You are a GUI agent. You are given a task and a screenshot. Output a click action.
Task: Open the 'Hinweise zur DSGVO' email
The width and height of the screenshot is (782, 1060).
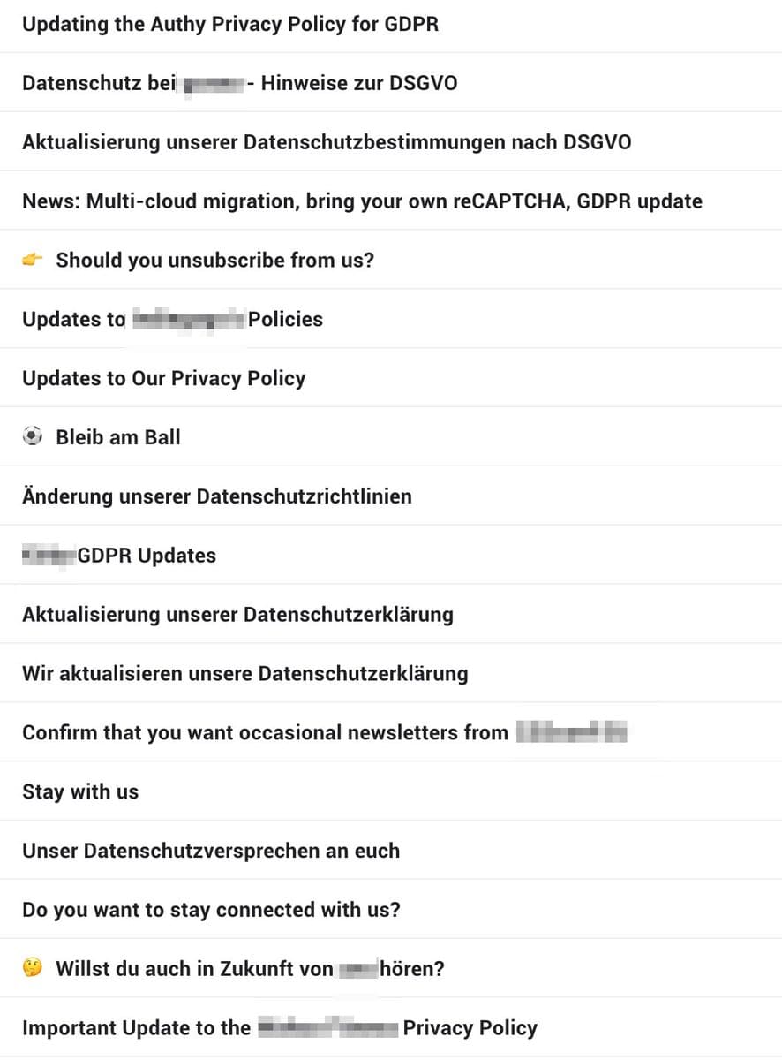click(239, 83)
